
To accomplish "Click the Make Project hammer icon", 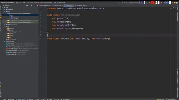I will coord(118,2).
